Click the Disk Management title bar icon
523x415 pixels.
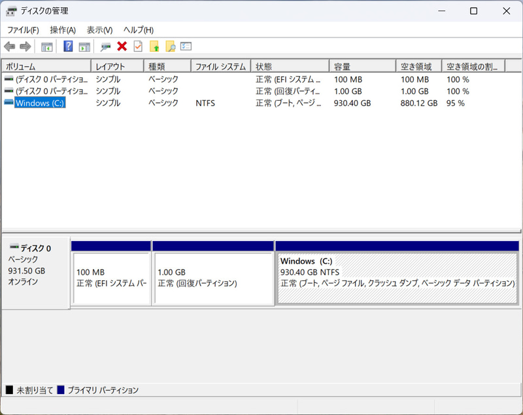pyautogui.click(x=11, y=11)
